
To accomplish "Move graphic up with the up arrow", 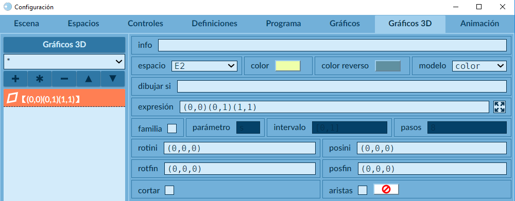I will coord(89,79).
